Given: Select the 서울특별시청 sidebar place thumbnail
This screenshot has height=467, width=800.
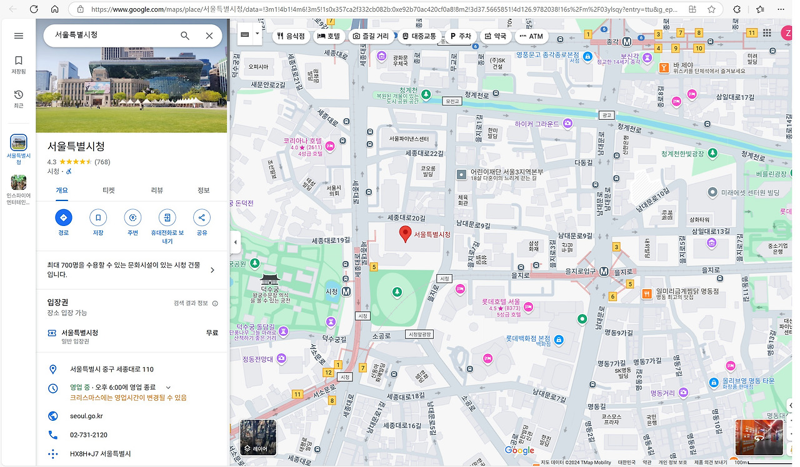Looking at the screenshot, I should pyautogui.click(x=19, y=150).
